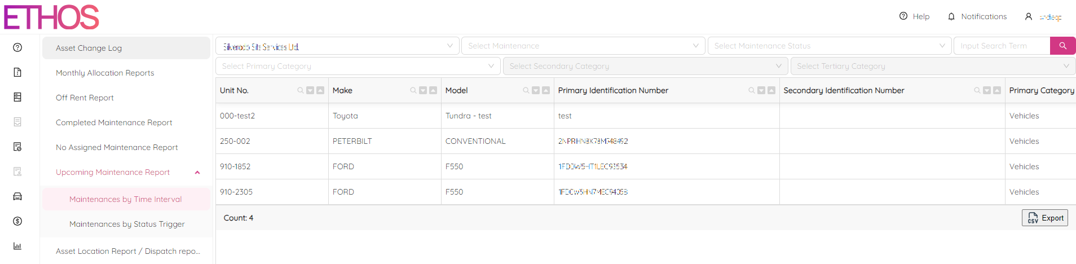
Task: Sort Model column ascending
Action: click(546, 90)
